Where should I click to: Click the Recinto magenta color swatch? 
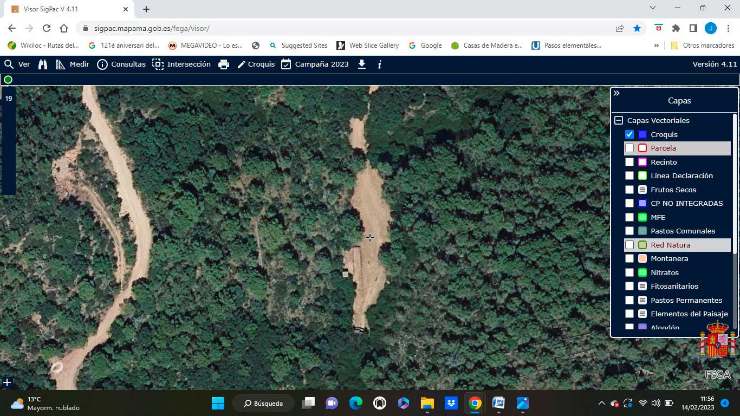coord(642,162)
